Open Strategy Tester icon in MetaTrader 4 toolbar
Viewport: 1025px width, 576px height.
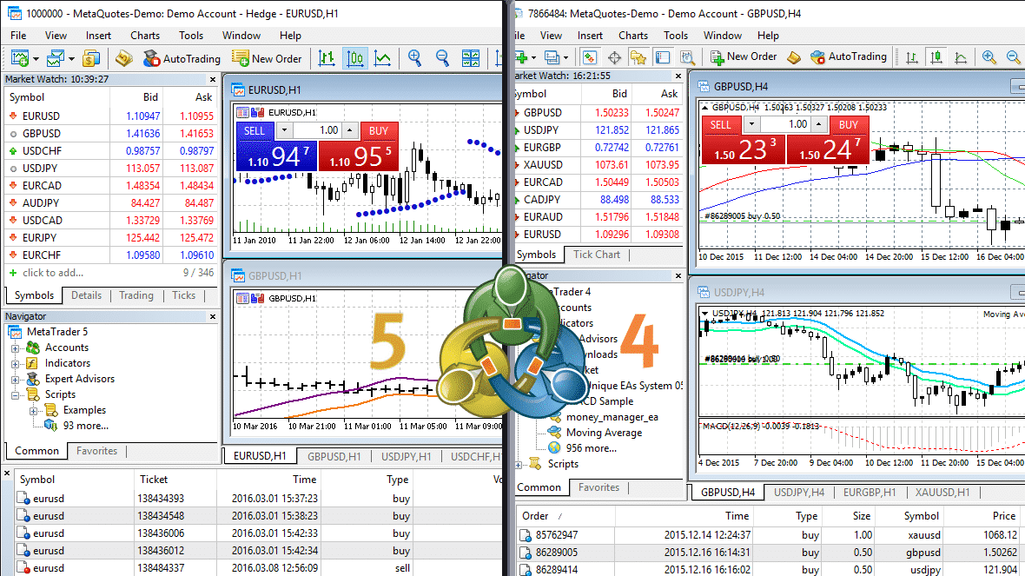tap(687, 57)
